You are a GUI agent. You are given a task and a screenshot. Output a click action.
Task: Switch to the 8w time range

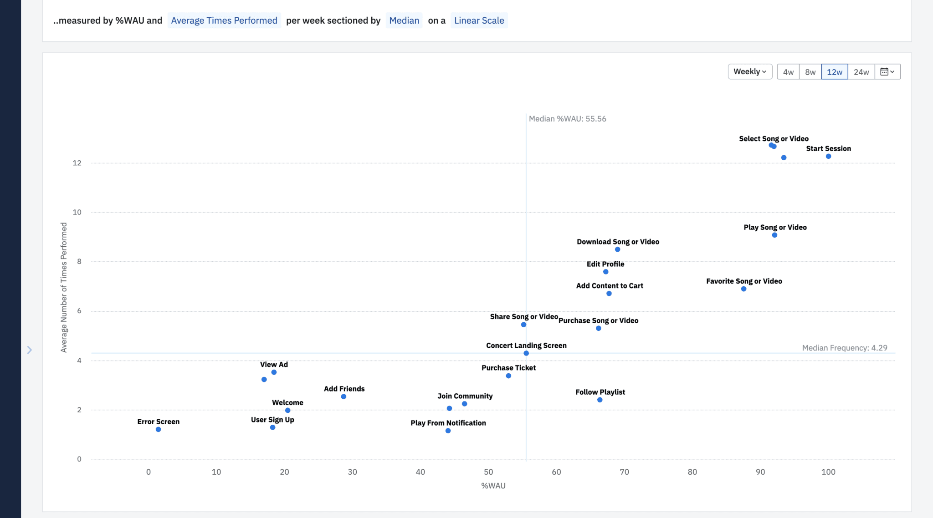pyautogui.click(x=810, y=71)
